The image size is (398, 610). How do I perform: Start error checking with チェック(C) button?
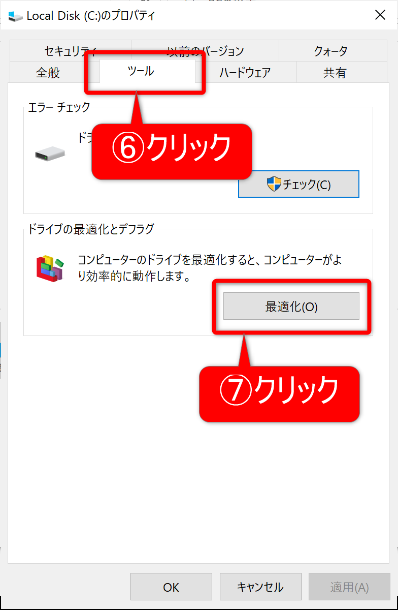tap(298, 184)
